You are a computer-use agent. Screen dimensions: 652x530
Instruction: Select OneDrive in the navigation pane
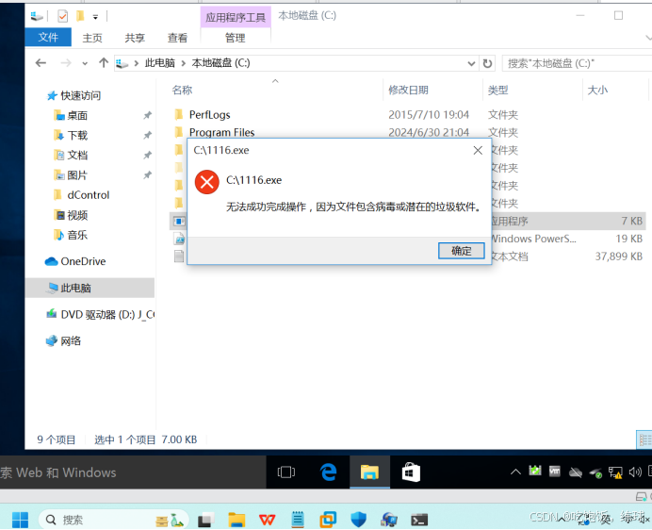point(83,261)
